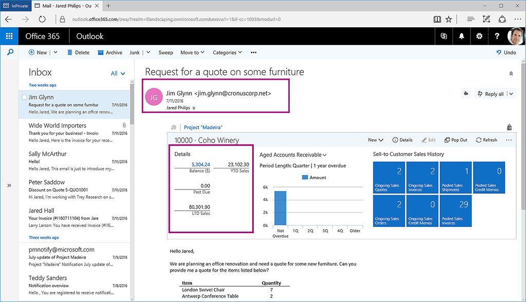Open more add-in actions ellipsis

coord(509,140)
